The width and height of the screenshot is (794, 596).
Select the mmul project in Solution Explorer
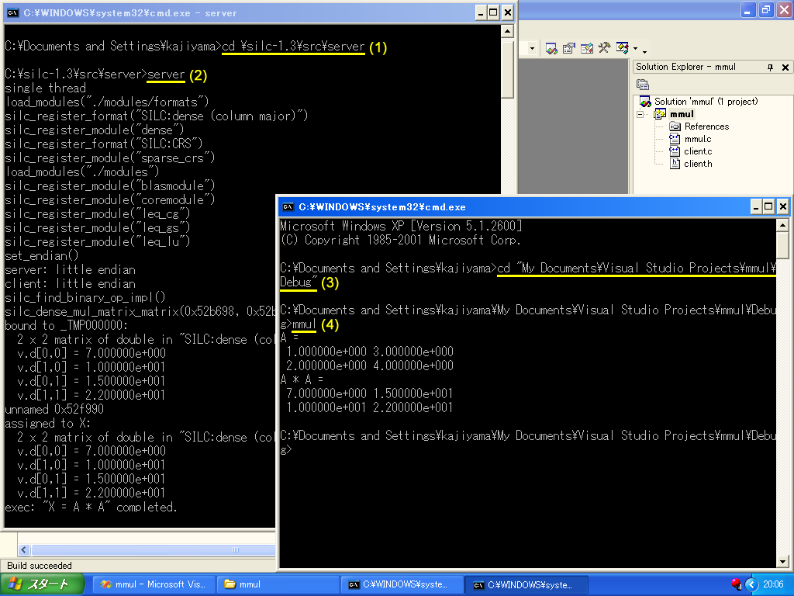(682, 114)
